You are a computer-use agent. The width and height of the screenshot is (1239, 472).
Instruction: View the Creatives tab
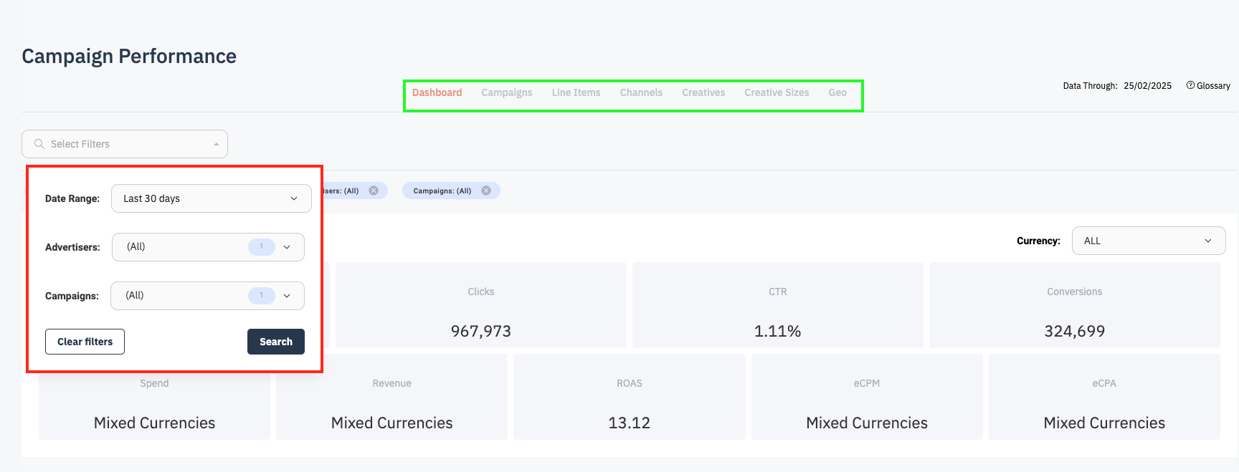click(x=703, y=93)
